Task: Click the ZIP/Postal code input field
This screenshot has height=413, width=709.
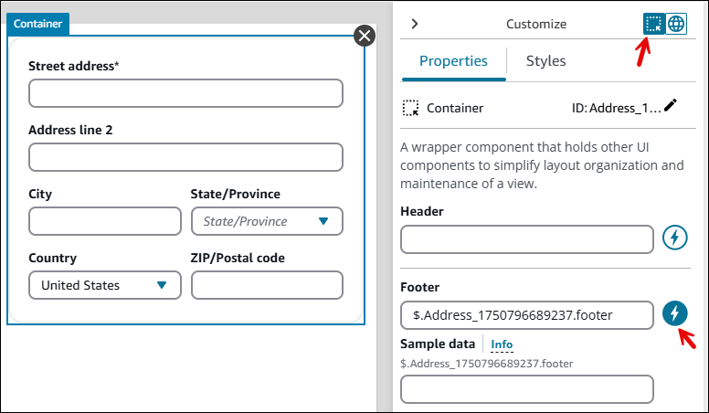Action: click(267, 285)
